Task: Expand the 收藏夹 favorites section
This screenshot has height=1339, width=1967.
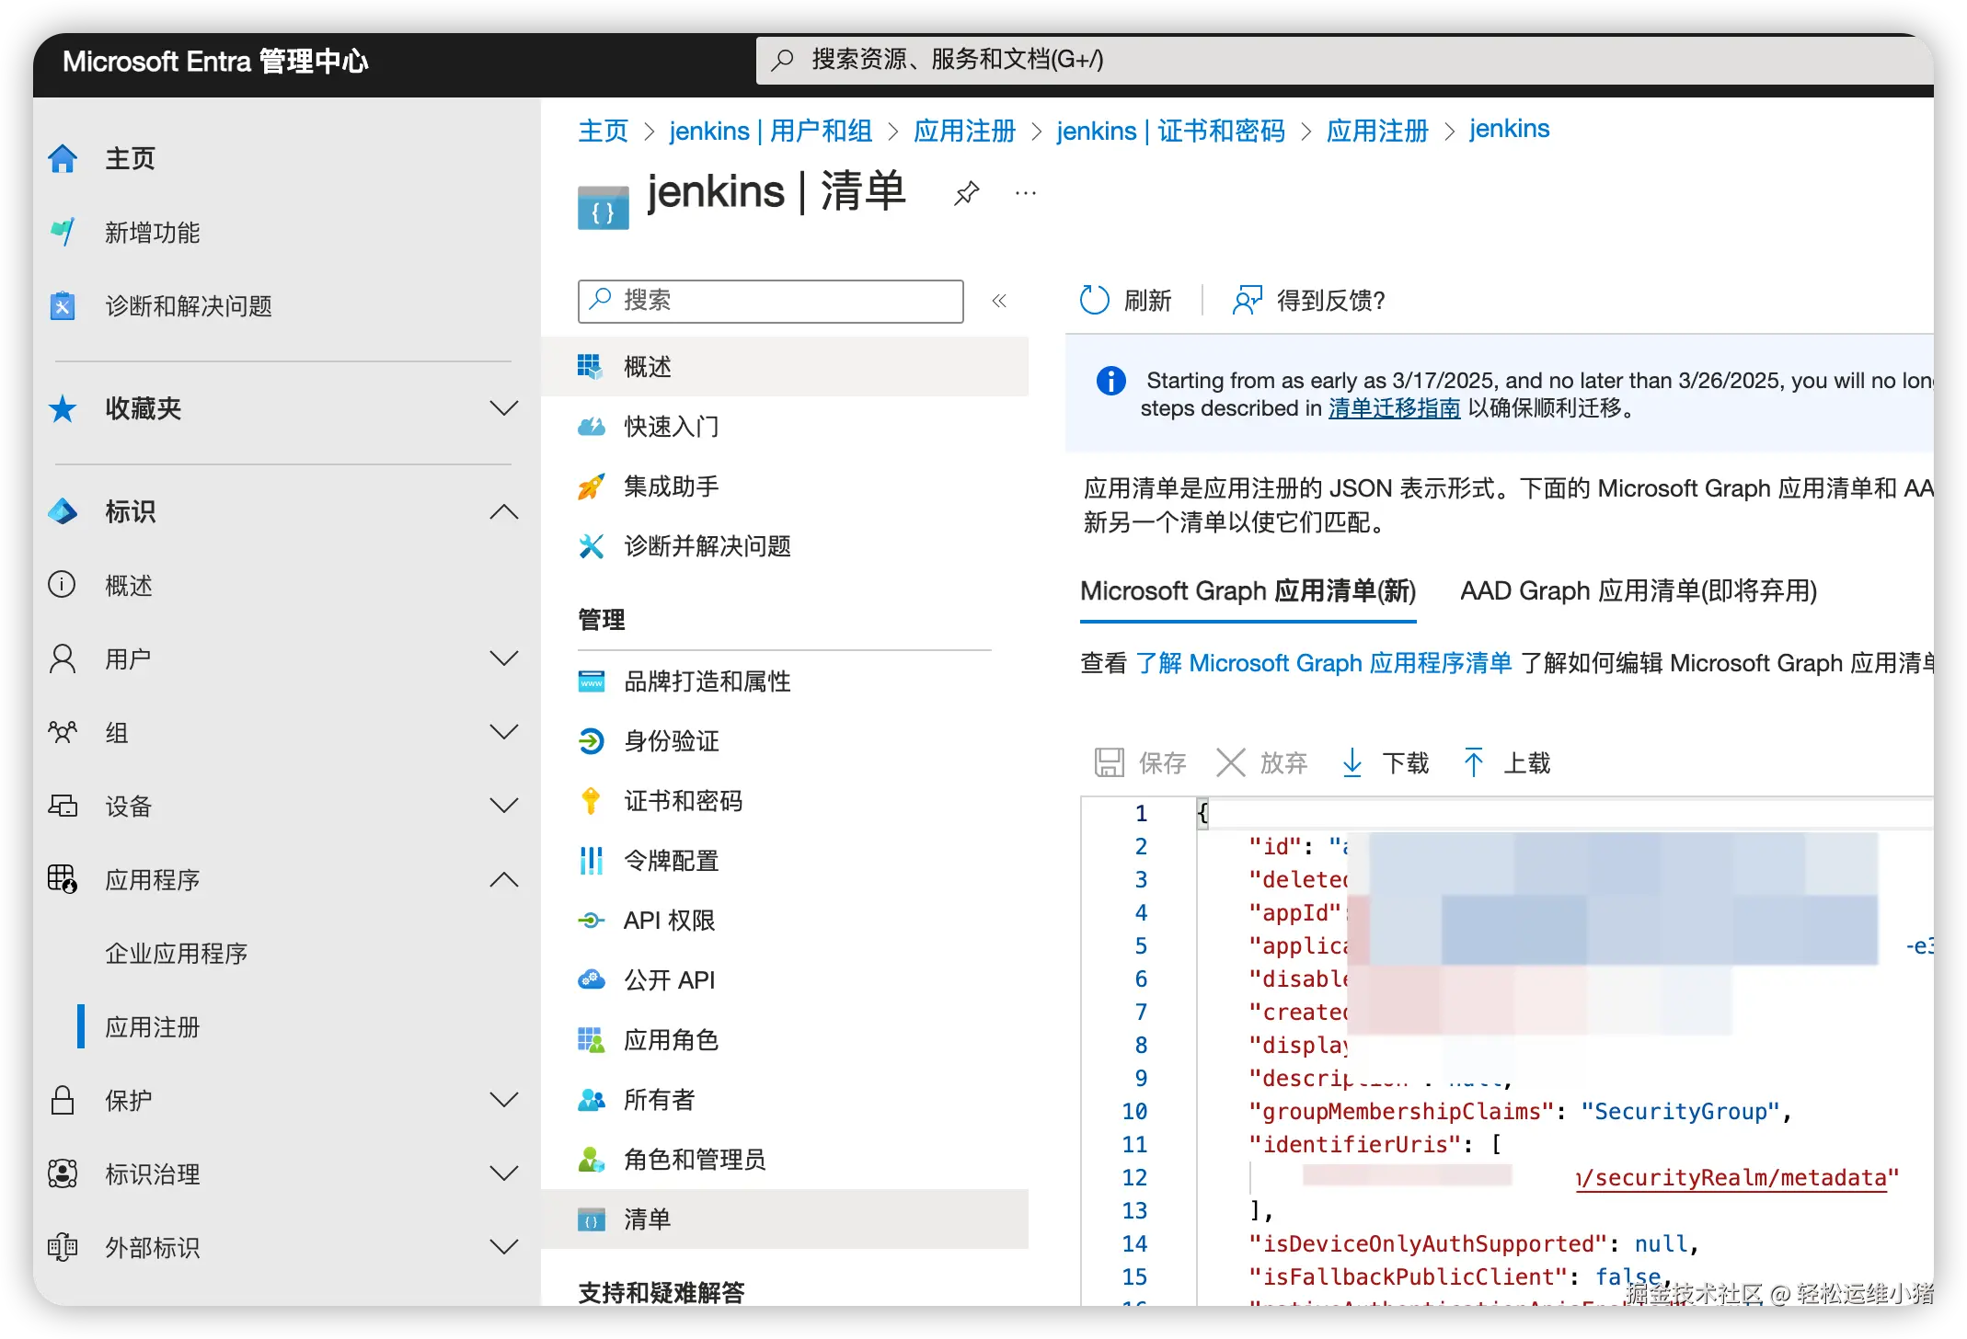Action: click(503, 408)
